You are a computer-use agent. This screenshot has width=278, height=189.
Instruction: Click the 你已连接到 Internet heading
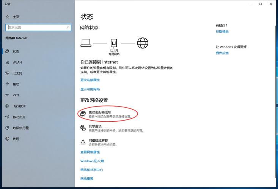pos(99,62)
